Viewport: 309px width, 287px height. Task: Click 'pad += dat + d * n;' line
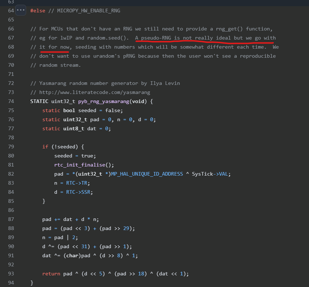click(x=70, y=219)
